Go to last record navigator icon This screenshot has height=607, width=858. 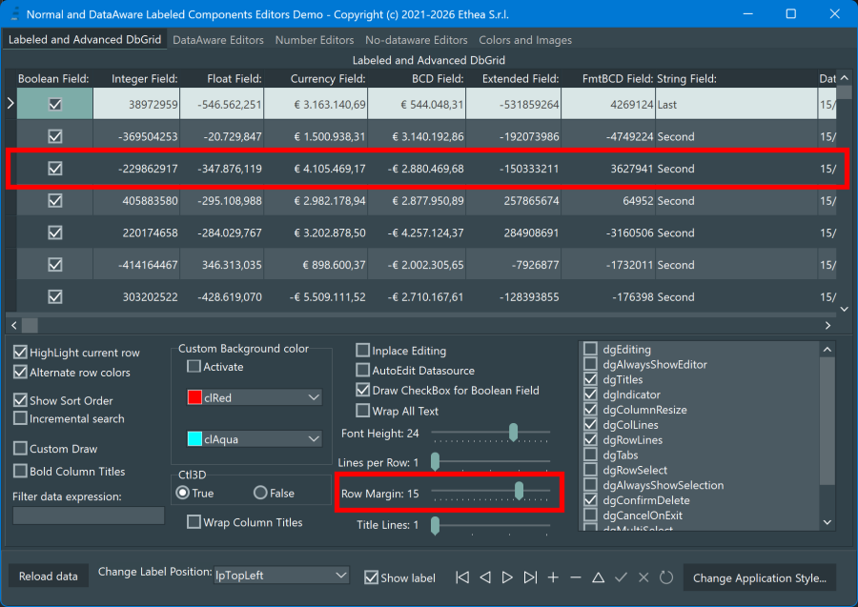pos(530,577)
